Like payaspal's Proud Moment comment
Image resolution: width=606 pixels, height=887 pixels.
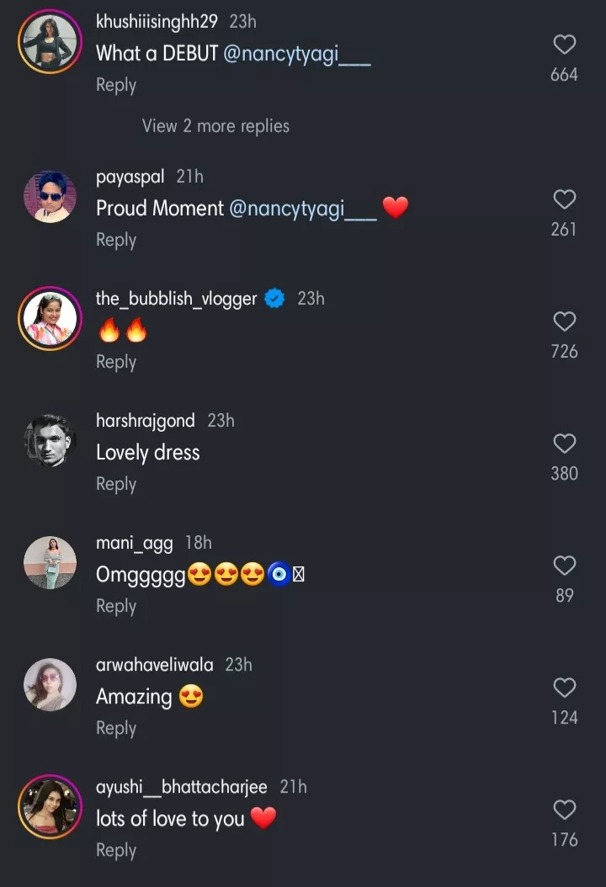(564, 199)
